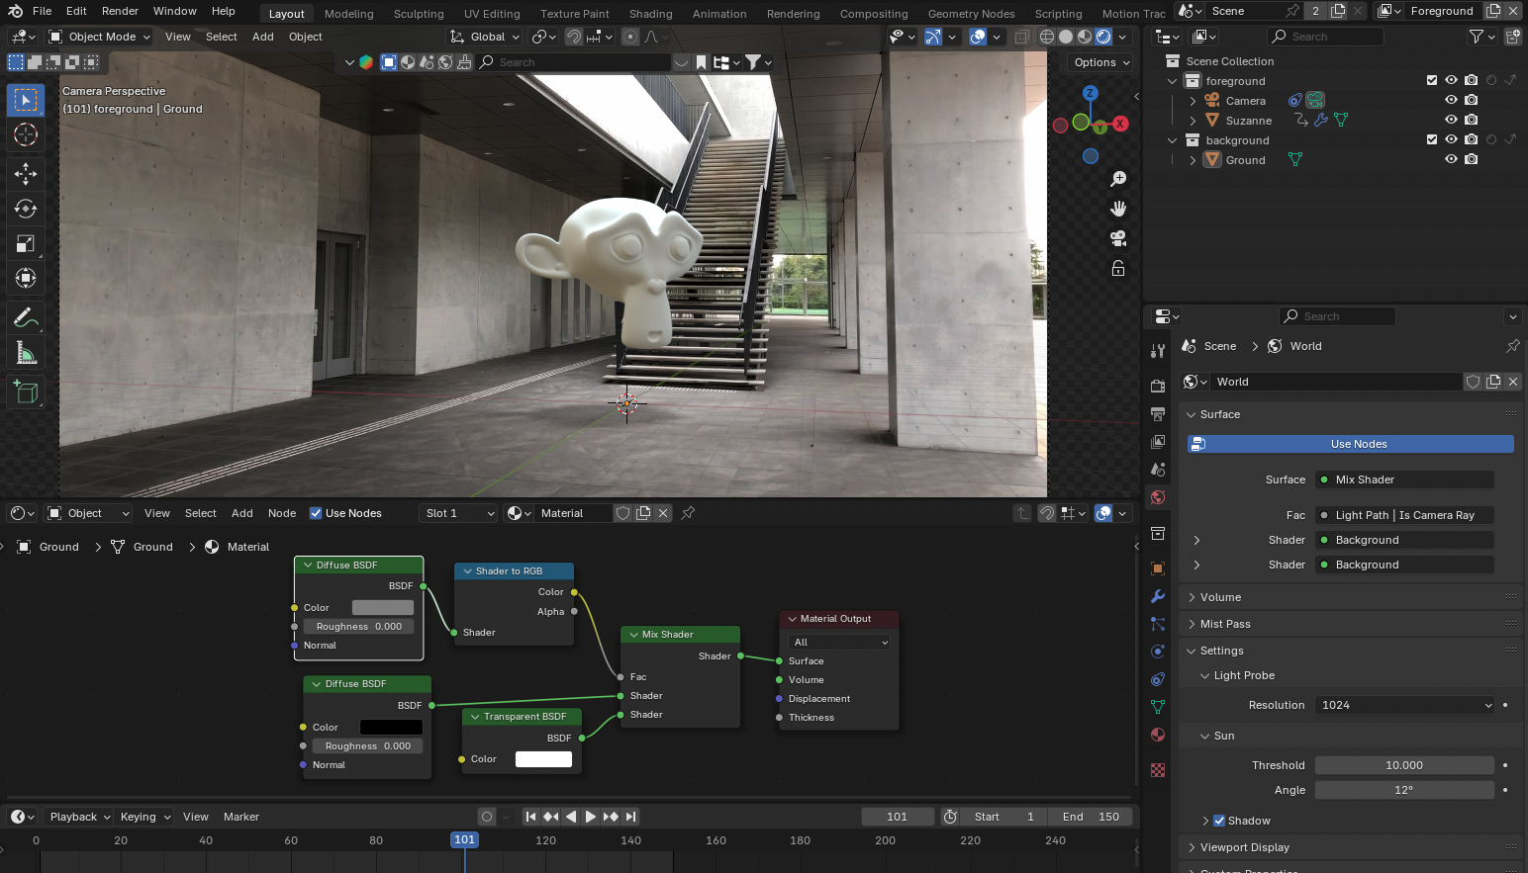This screenshot has width=1528, height=873.
Task: Select the Rotate tool
Action: [26, 209]
